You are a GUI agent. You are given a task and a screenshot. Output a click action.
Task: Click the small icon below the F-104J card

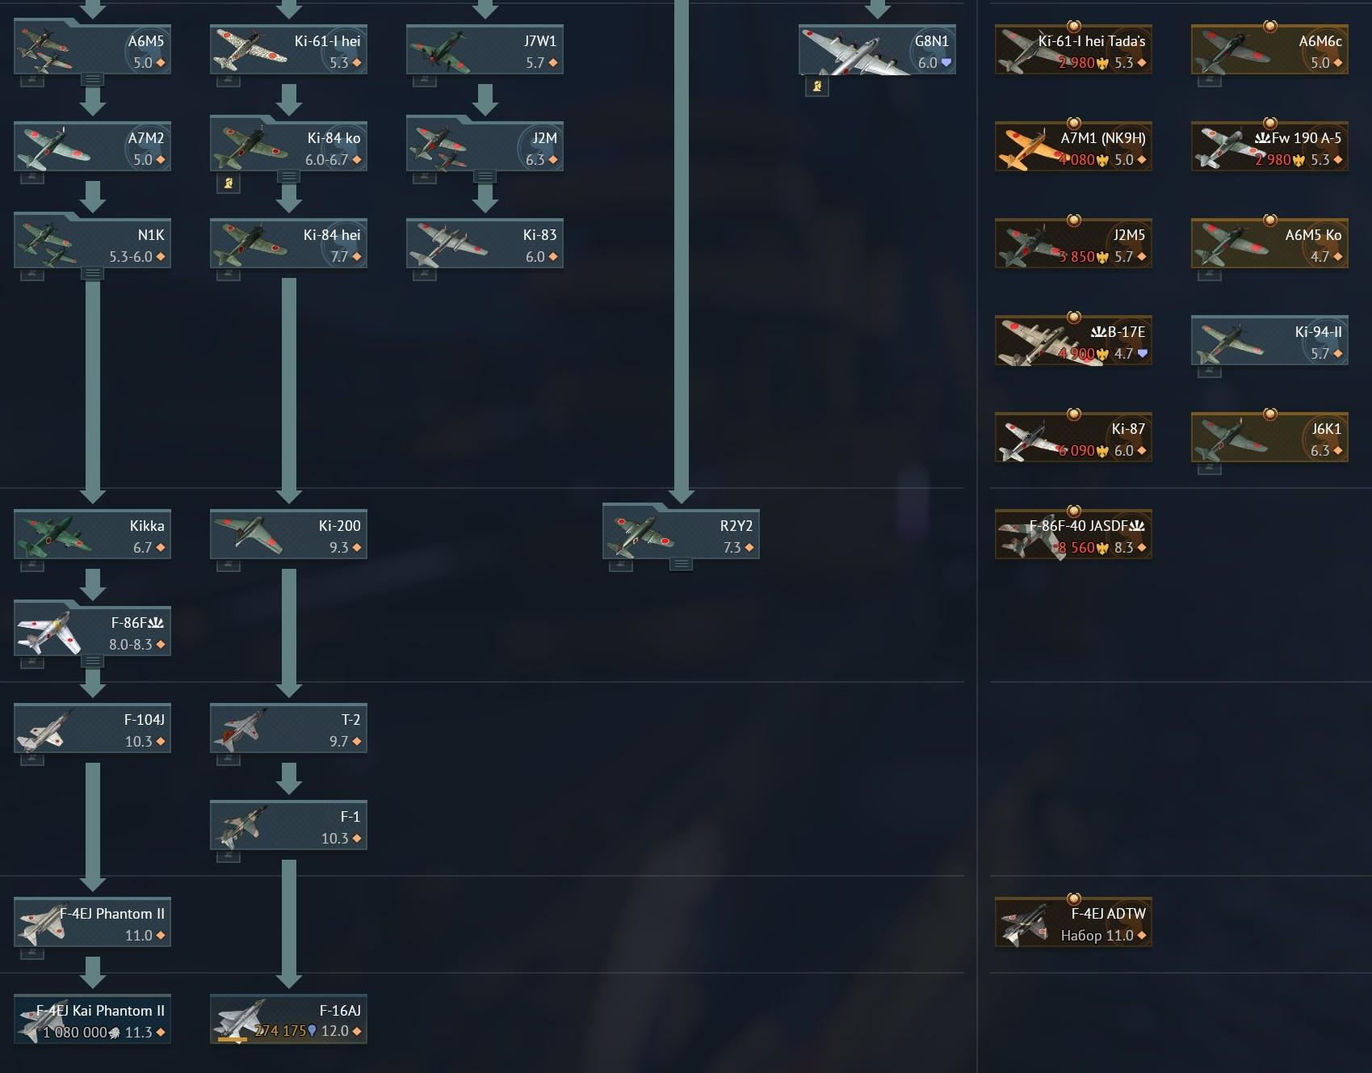tap(32, 760)
